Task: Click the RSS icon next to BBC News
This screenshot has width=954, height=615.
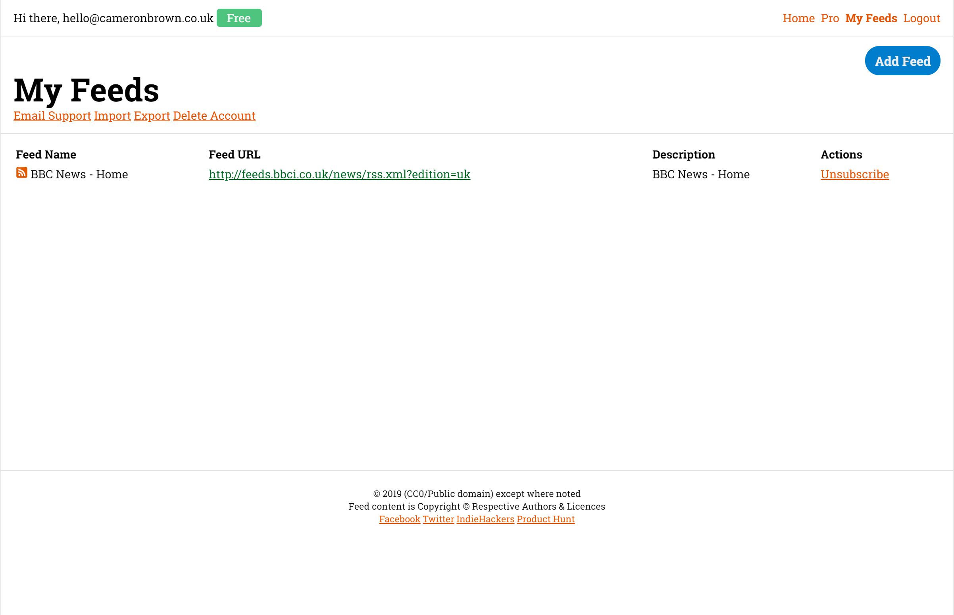Action: [21, 172]
